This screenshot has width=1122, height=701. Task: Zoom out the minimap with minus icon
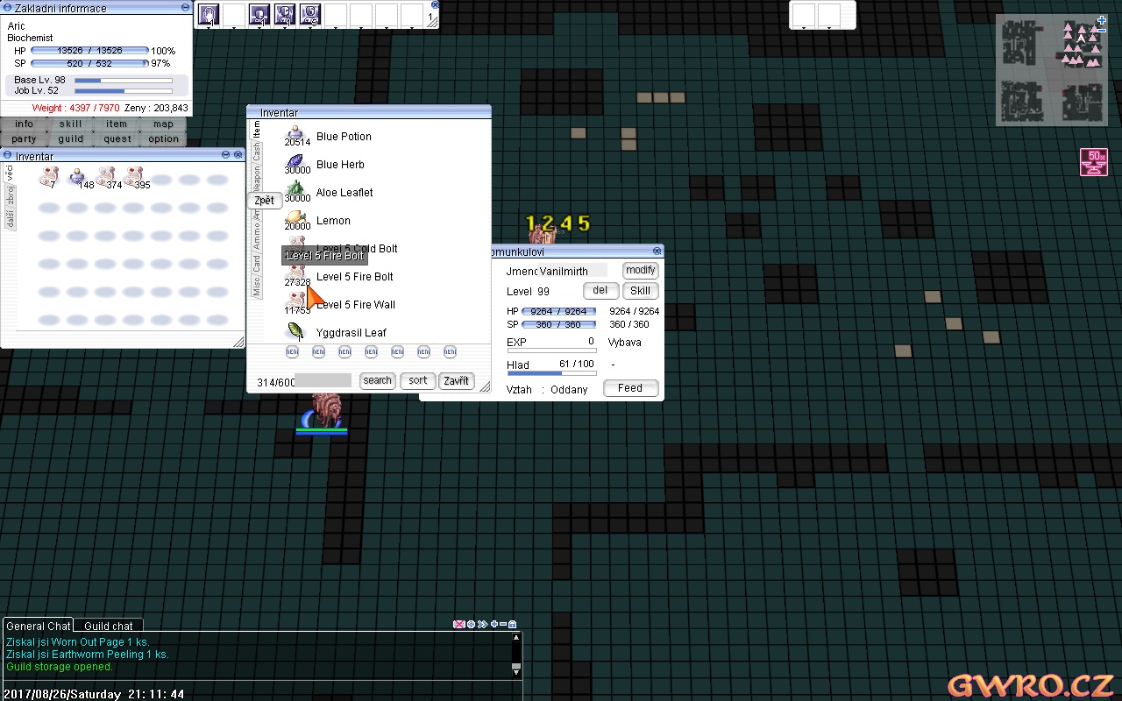(x=1102, y=30)
